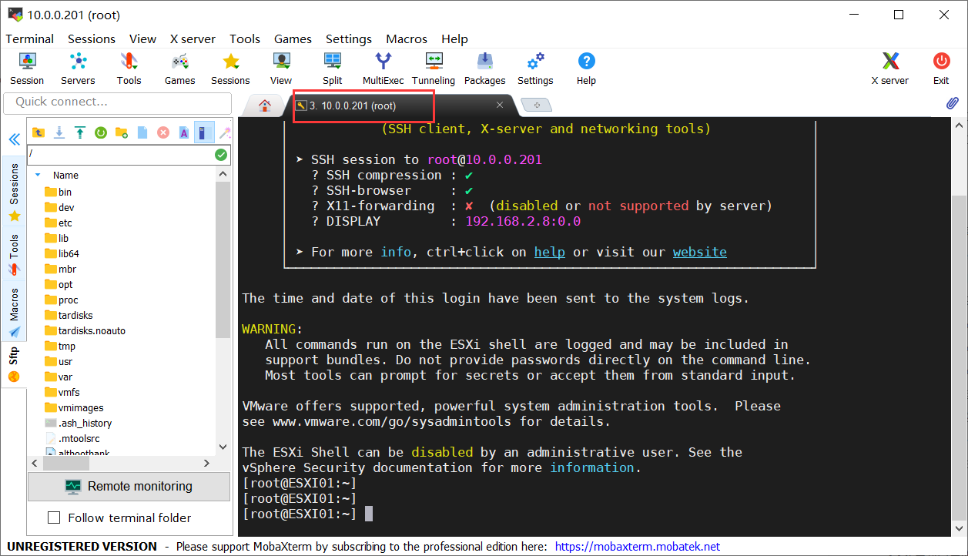The image size is (968, 556).
Task: Open the mobaxterm.mobatek.net link
Action: pyautogui.click(x=637, y=546)
